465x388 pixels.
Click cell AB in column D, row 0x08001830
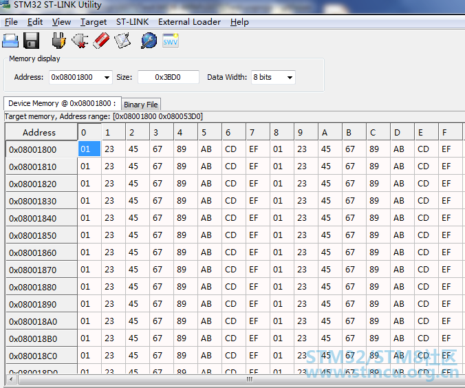click(402, 200)
